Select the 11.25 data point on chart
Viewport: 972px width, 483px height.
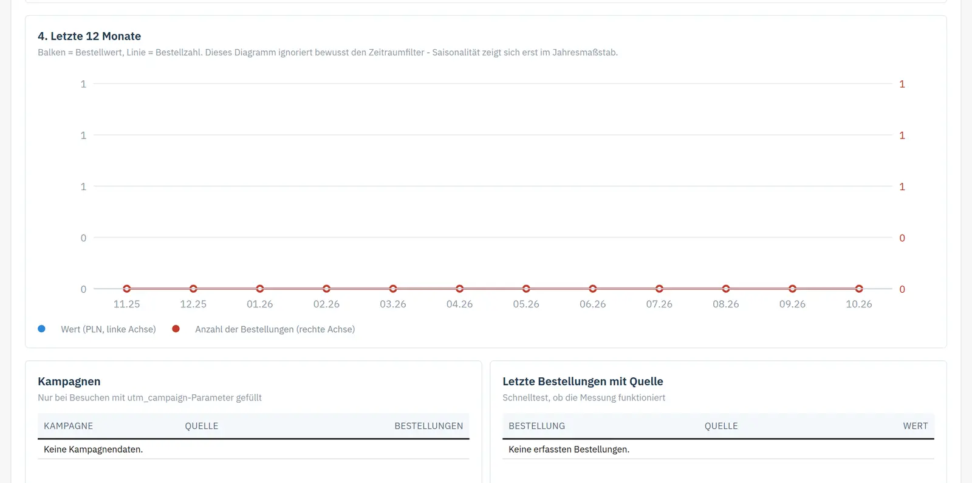pos(127,289)
